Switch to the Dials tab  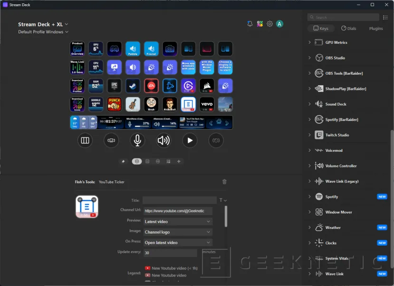(349, 28)
